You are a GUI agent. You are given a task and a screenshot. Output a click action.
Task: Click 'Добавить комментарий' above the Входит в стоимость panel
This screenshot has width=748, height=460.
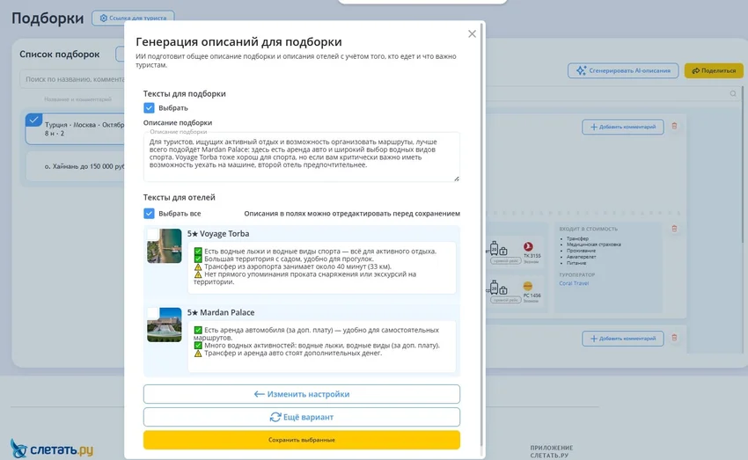(622, 127)
